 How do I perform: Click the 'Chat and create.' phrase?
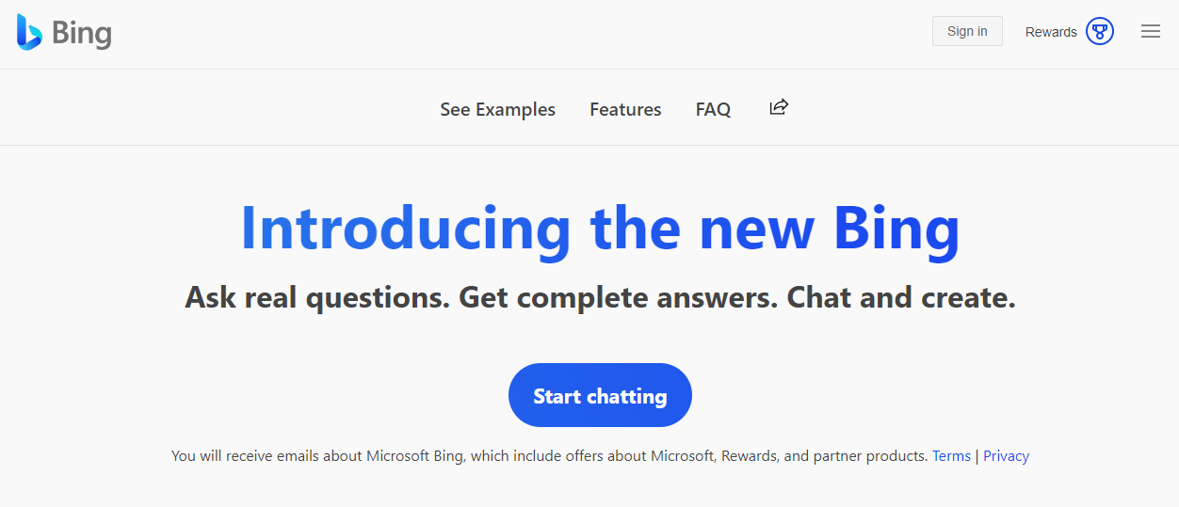click(x=901, y=298)
